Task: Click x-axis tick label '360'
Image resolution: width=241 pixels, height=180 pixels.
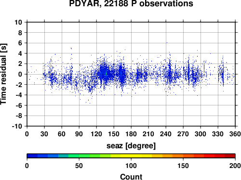Action: [x=235, y=134]
